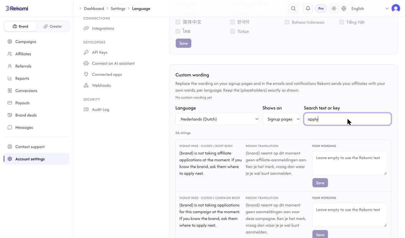The image size is (405, 238).
Task: Save wording for Closed / Root body
Action: pos(320,183)
